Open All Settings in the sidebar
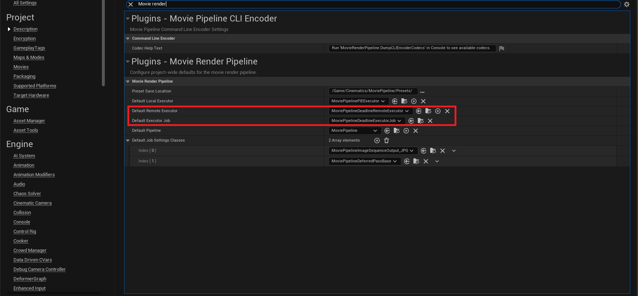The height and width of the screenshot is (296, 638). pyautogui.click(x=25, y=3)
